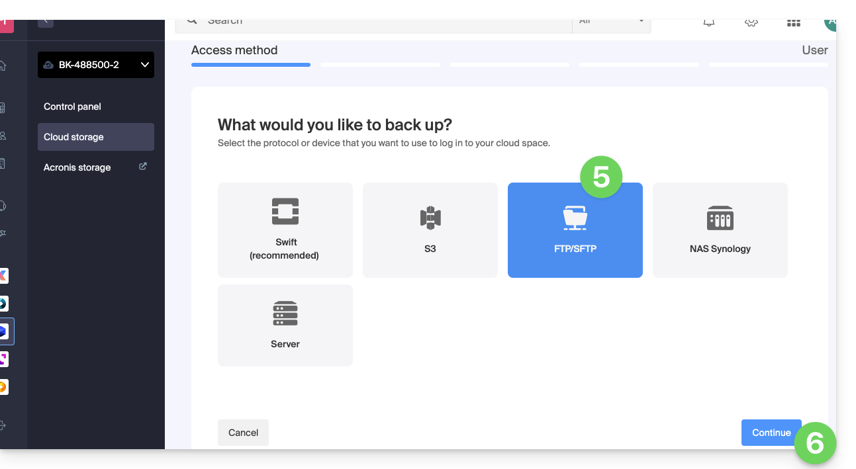The height and width of the screenshot is (469, 856).
Task: Open Control panel in the sidebar
Action: click(x=72, y=107)
